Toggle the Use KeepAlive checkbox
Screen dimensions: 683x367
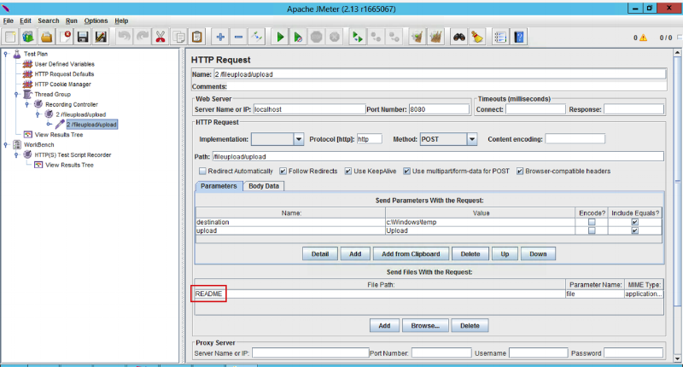tap(348, 171)
